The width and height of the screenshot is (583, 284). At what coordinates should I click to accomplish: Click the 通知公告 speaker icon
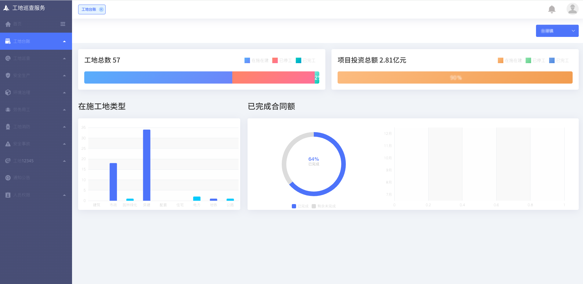8,178
